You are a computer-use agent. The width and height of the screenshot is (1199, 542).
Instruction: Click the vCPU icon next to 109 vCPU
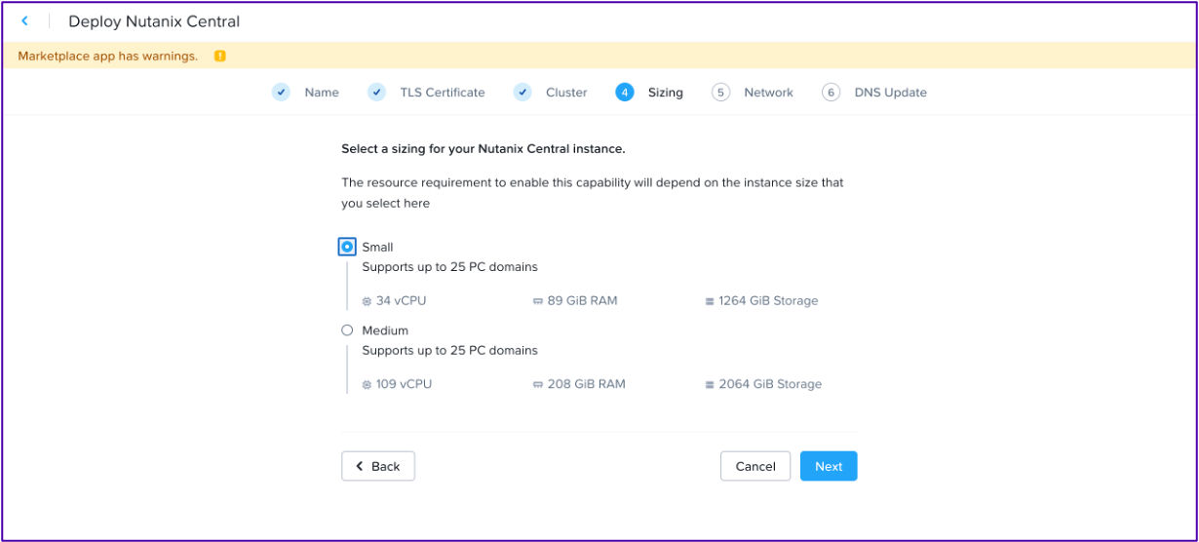click(x=367, y=385)
